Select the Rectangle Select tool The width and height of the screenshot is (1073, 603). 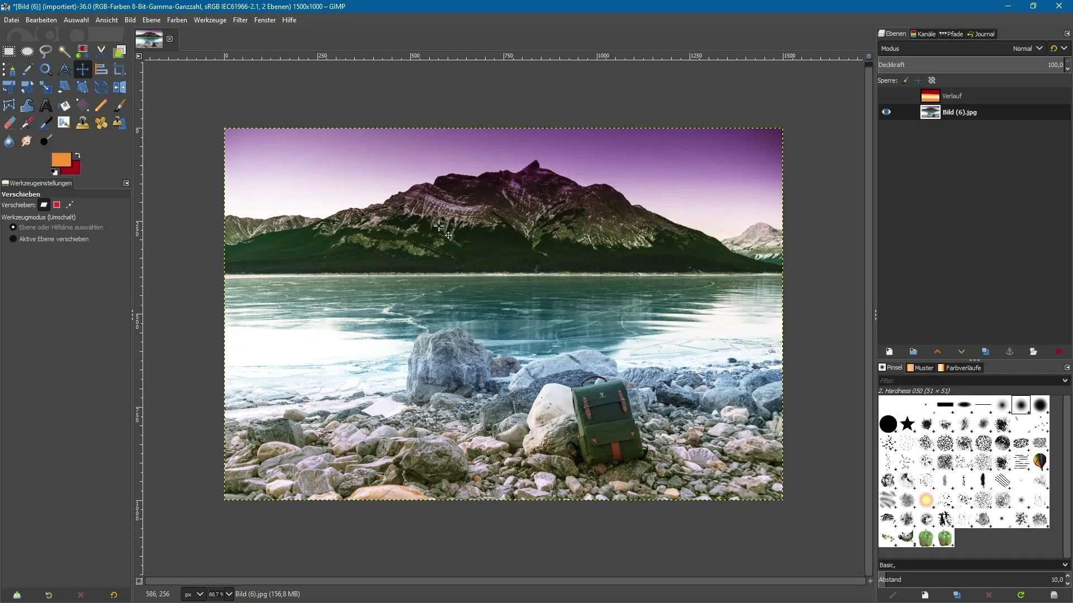pyautogui.click(x=9, y=52)
